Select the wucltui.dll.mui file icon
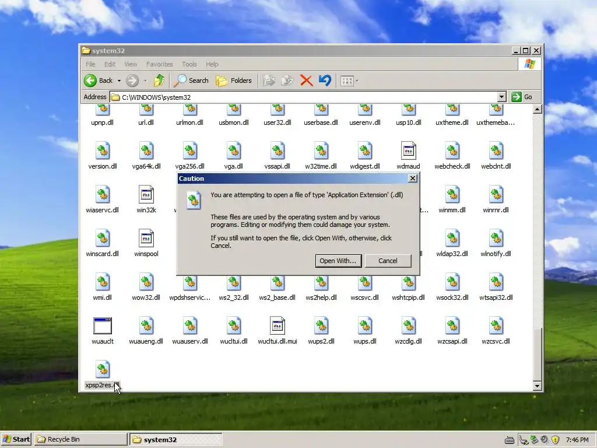 [277, 325]
